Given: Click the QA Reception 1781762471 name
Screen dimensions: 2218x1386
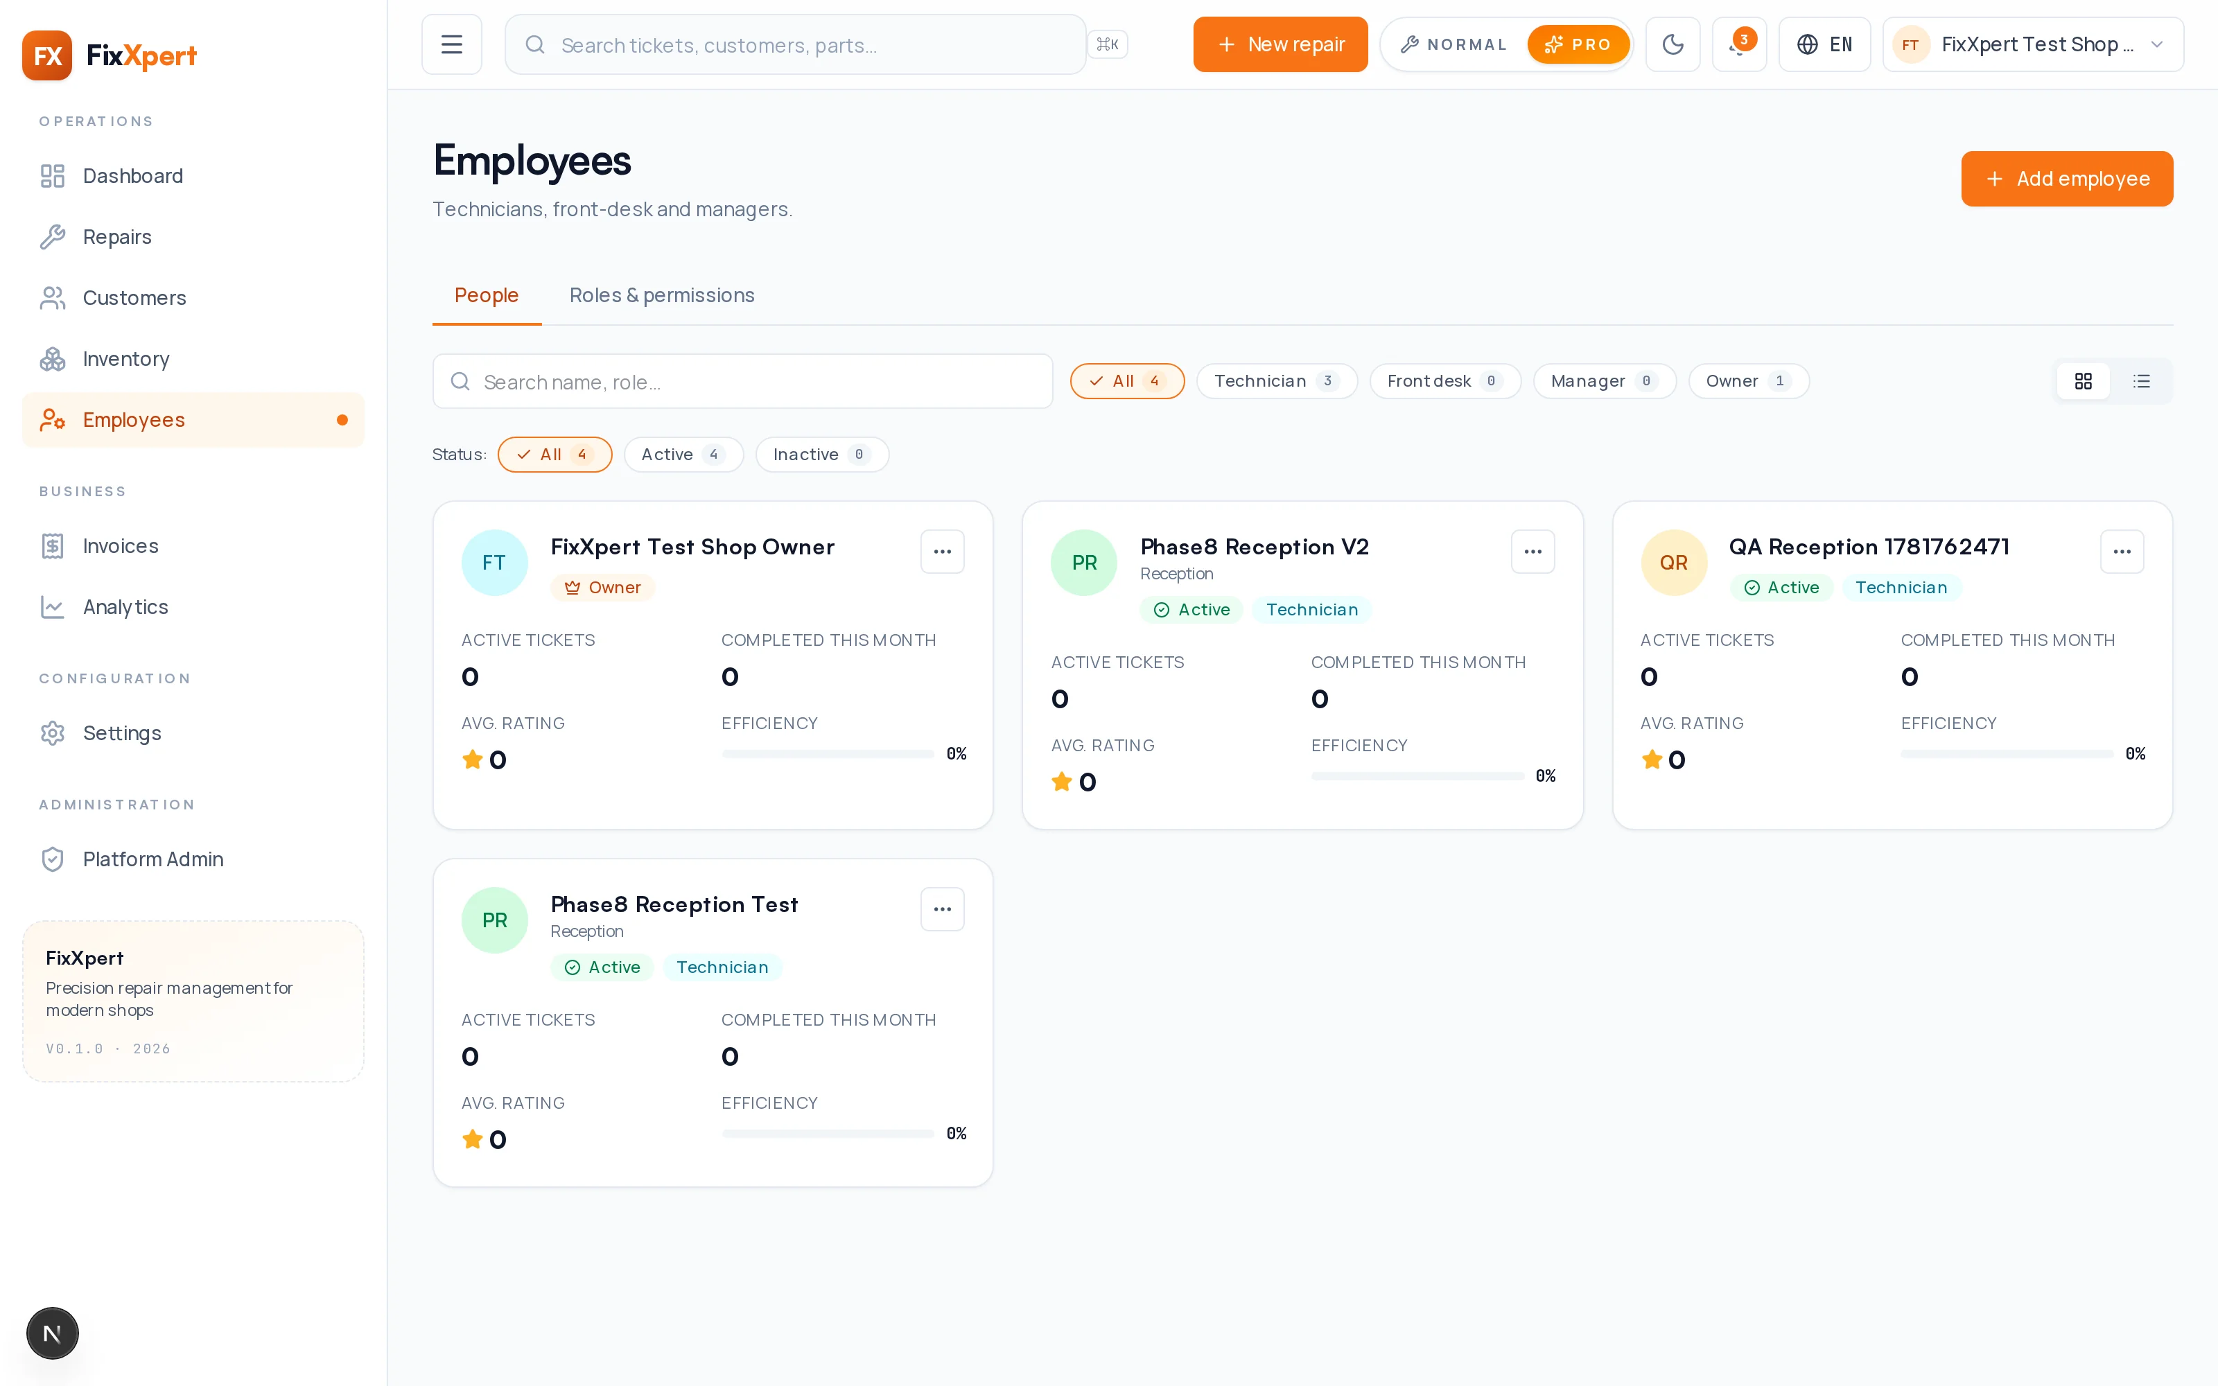Looking at the screenshot, I should point(1869,547).
